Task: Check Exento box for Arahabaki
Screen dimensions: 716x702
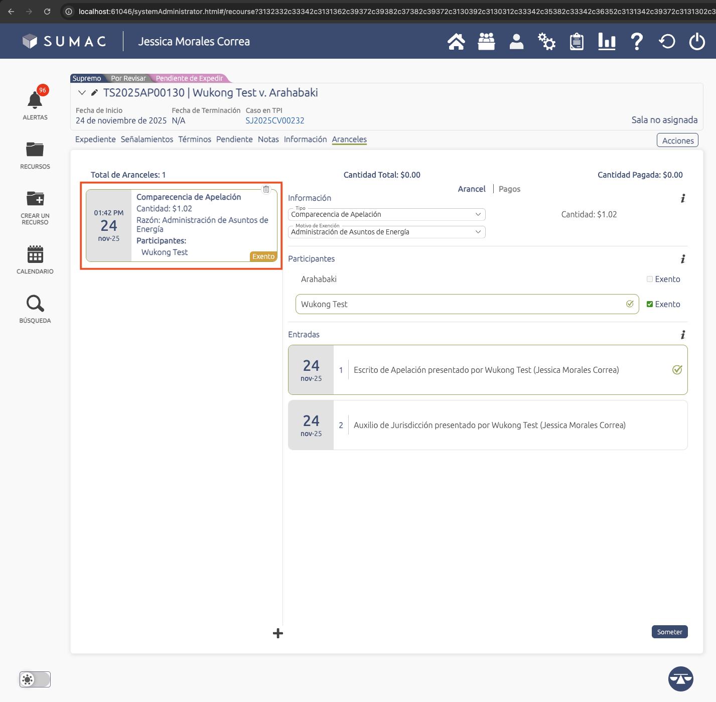Action: coord(650,279)
